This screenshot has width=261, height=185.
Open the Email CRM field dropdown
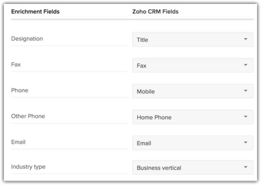pos(193,143)
